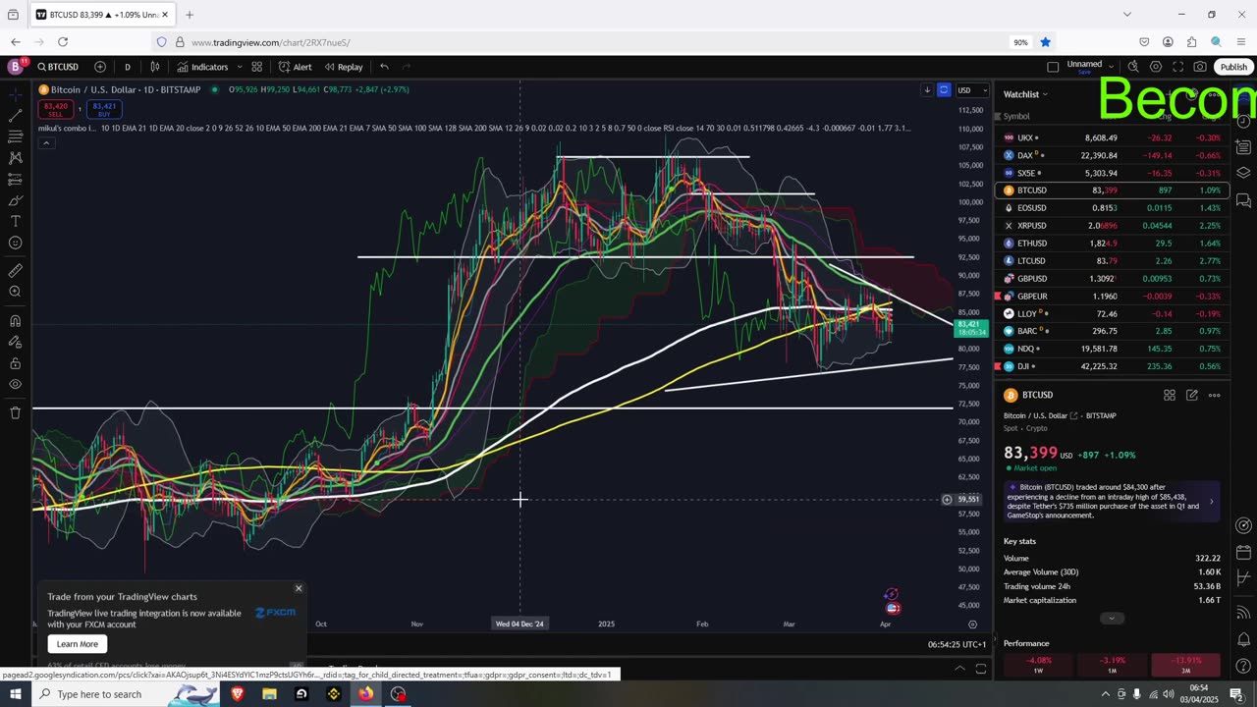Take a chart snapshot with camera icon
1257x707 pixels.
coord(1200,67)
